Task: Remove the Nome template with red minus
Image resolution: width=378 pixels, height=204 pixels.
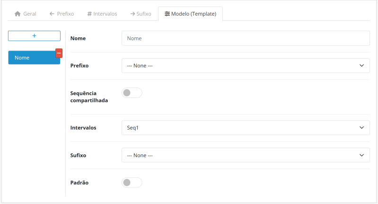Action: pyautogui.click(x=59, y=53)
